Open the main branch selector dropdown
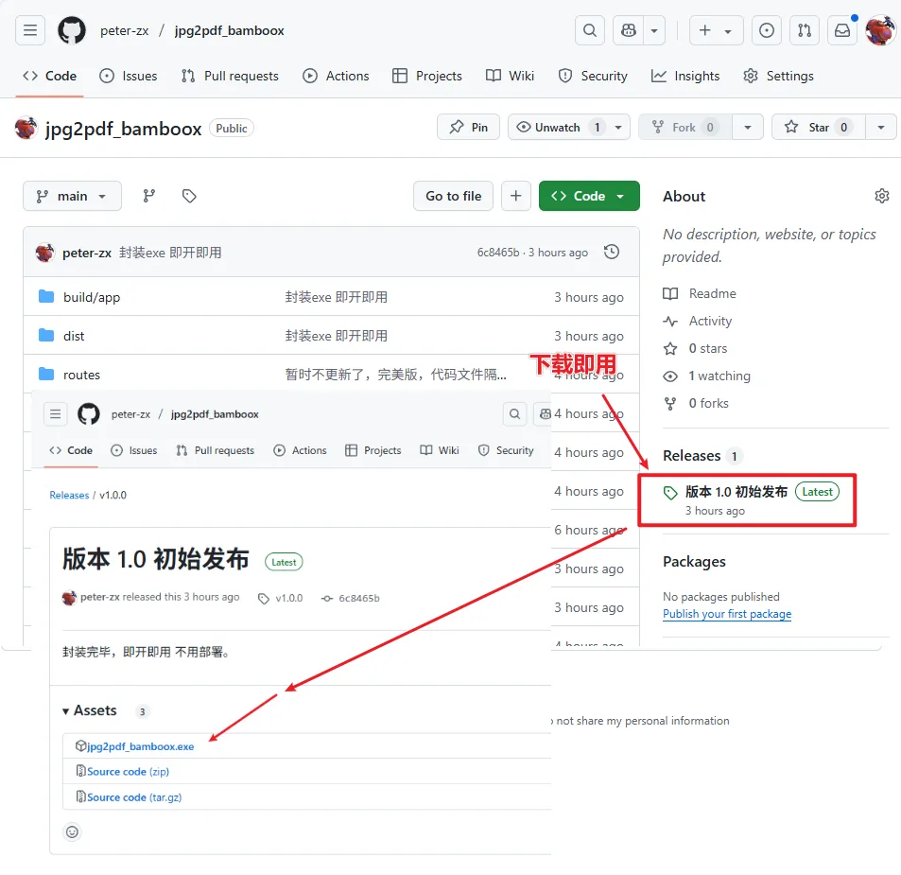 click(72, 196)
